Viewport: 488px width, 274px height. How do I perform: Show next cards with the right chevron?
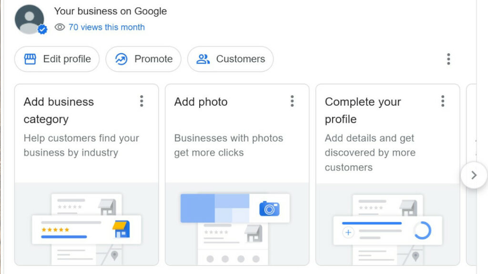[x=474, y=175]
